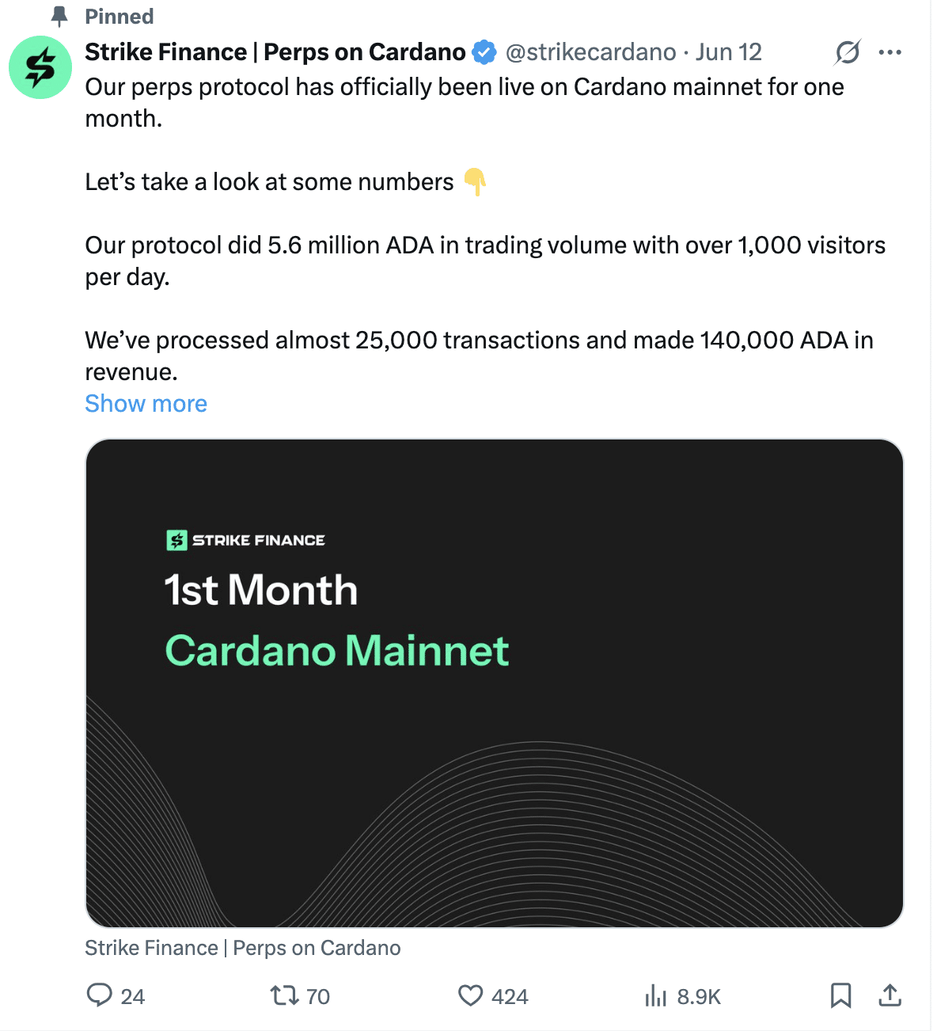Click the image caption Strike Finance link
Screen dimensions: 937x1031
tap(243, 948)
